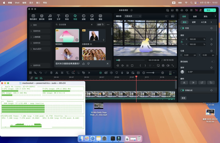The height and width of the screenshot is (143, 220).
Task: Toggle the 影像合成 (Compositing) switch
Action: [x=183, y=90]
